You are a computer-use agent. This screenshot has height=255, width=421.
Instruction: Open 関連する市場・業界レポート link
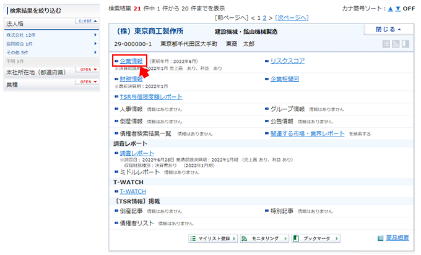[x=308, y=133]
